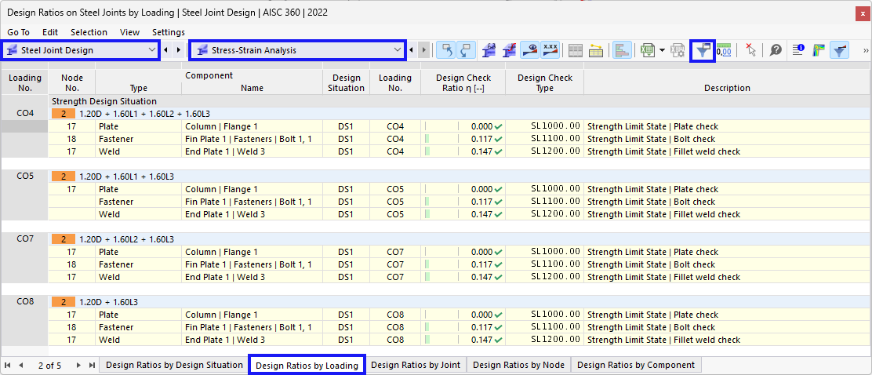Viewport: 872px width, 375px height.
Task: Open the Excel export settings gear icon
Action: 678,50
